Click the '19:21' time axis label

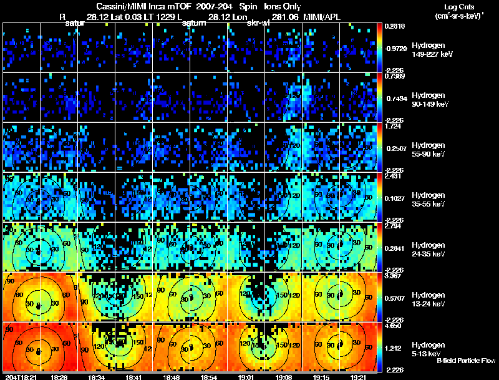[358, 377]
